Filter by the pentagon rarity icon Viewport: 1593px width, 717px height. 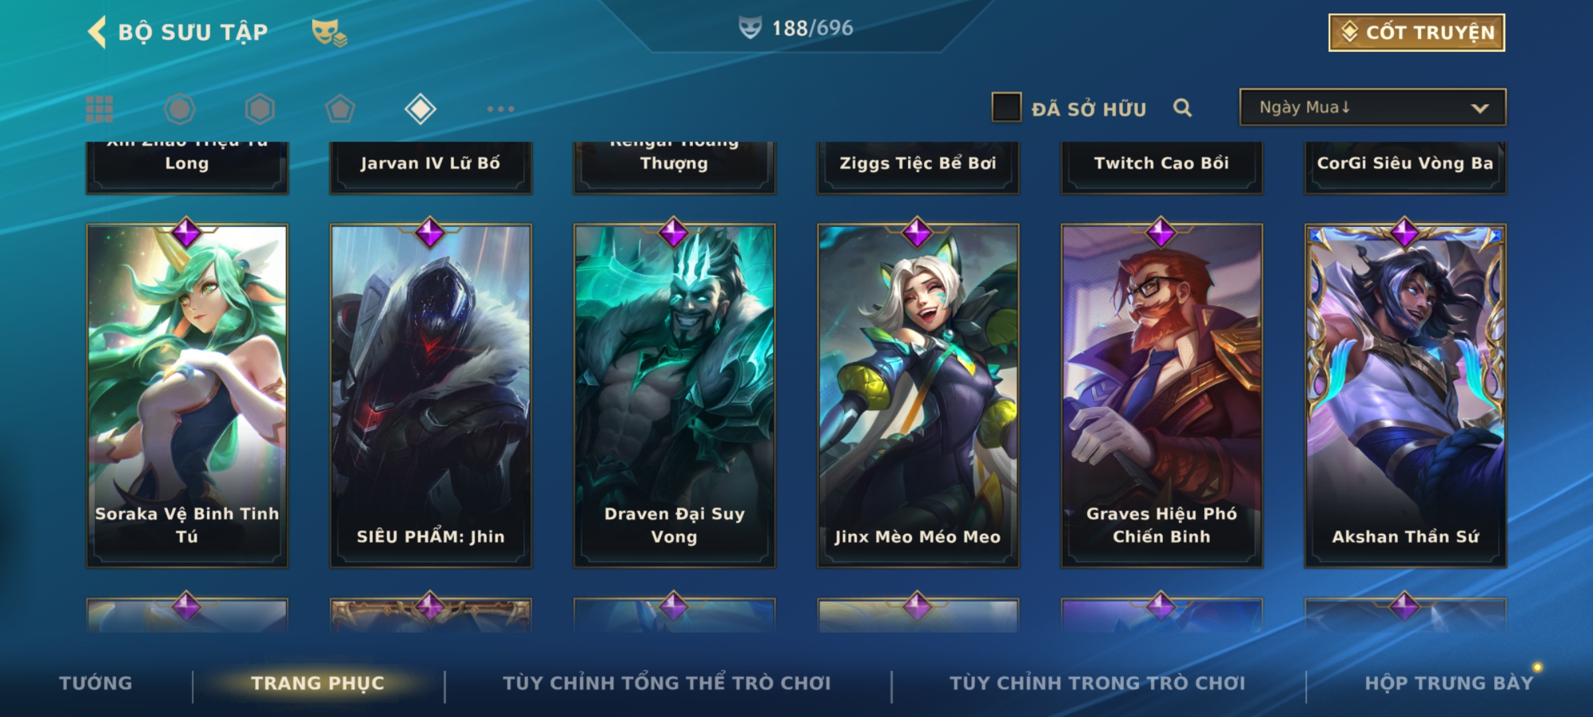coord(340,109)
